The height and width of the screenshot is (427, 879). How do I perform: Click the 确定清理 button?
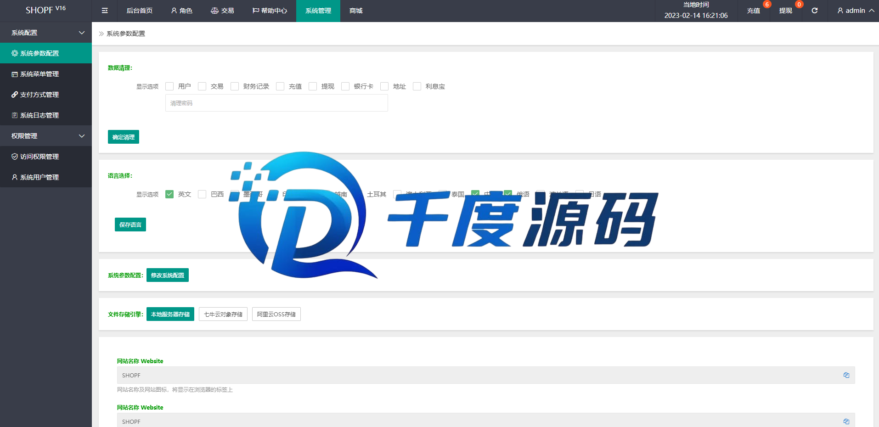(124, 137)
